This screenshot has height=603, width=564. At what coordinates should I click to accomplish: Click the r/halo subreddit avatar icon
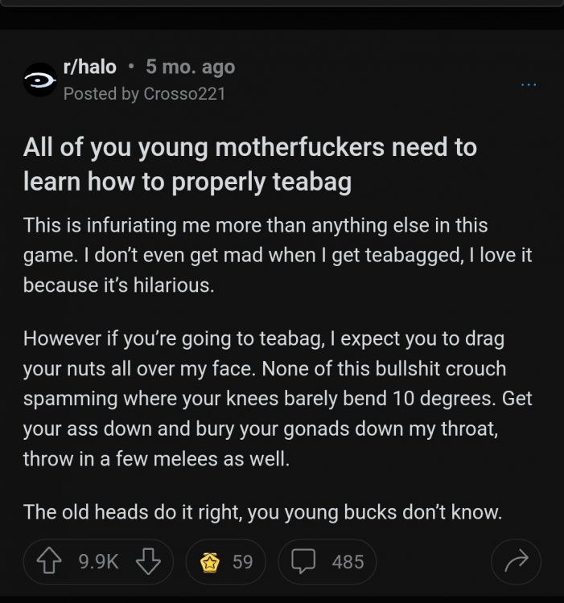tap(40, 80)
